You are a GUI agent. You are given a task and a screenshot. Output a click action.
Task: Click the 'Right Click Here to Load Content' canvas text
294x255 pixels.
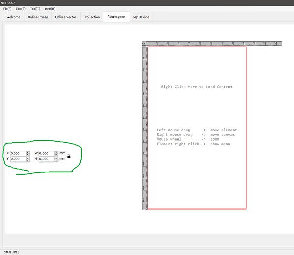pos(197,87)
